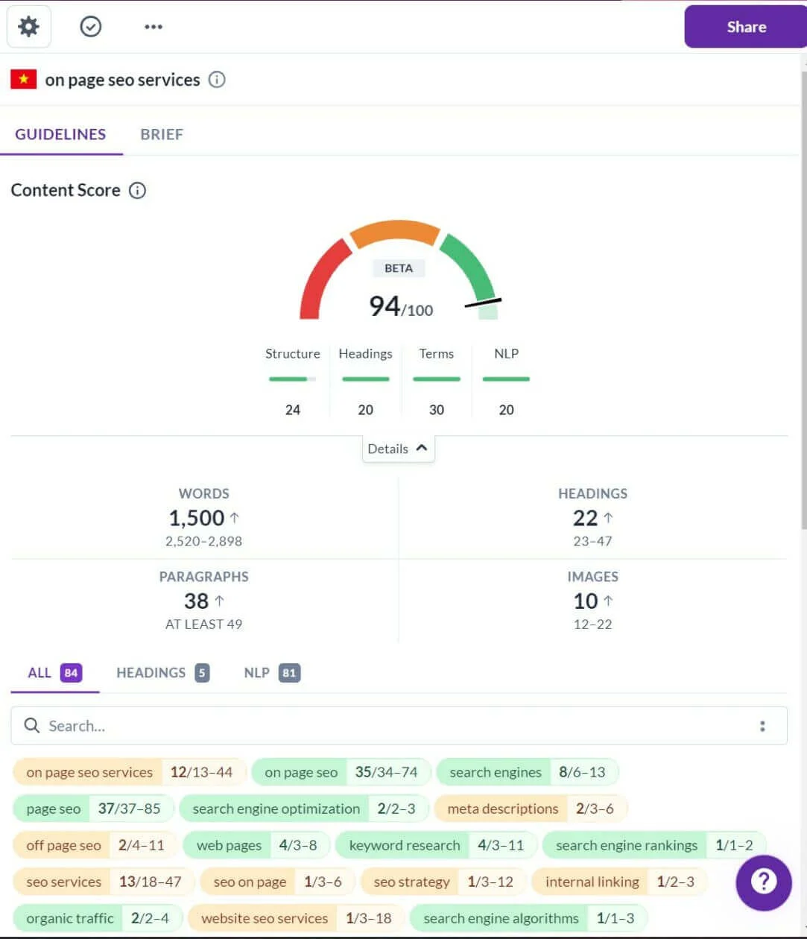Open the three-dot more options menu
Screen dimensions: 807x939
(x=153, y=26)
